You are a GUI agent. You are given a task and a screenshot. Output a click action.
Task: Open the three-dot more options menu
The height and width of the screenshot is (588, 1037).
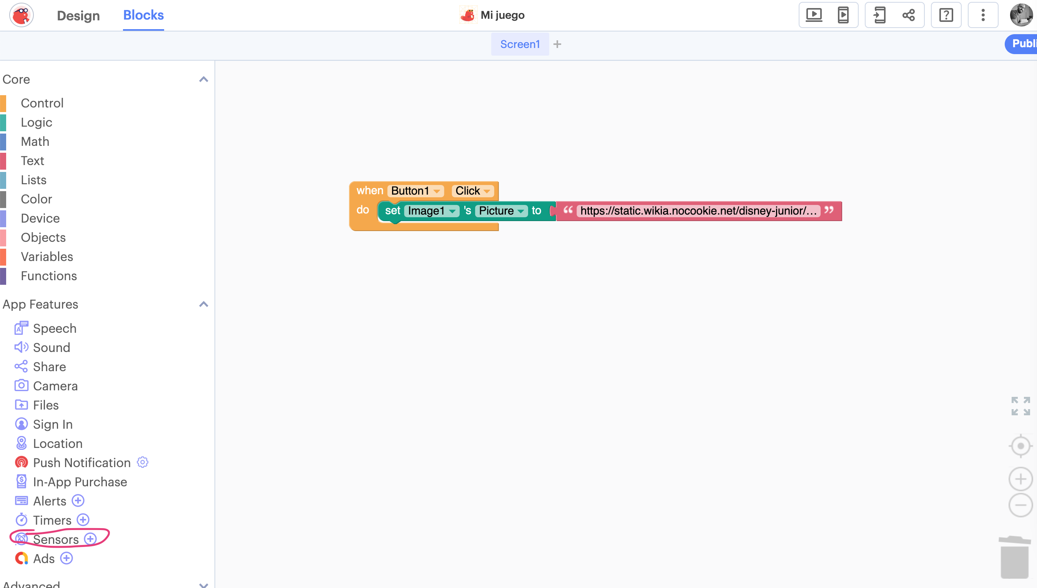click(x=983, y=15)
